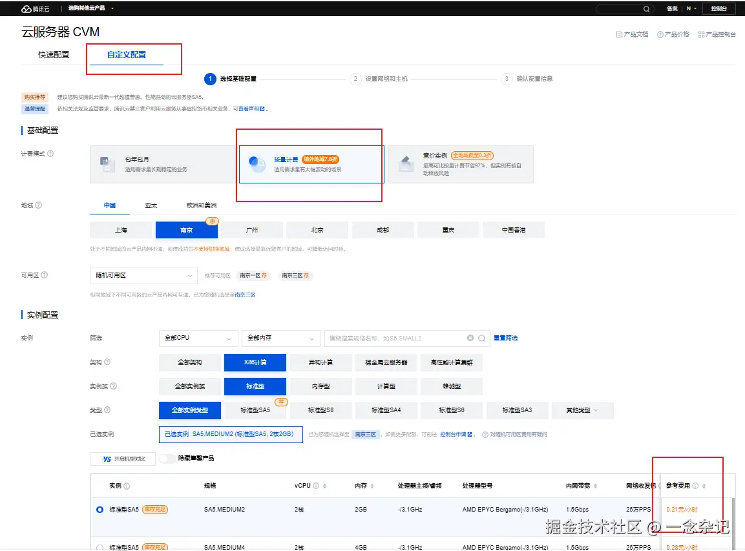The image size is (745, 551).
Task: Sort table by 内存 column
Action: pyautogui.click(x=372, y=486)
